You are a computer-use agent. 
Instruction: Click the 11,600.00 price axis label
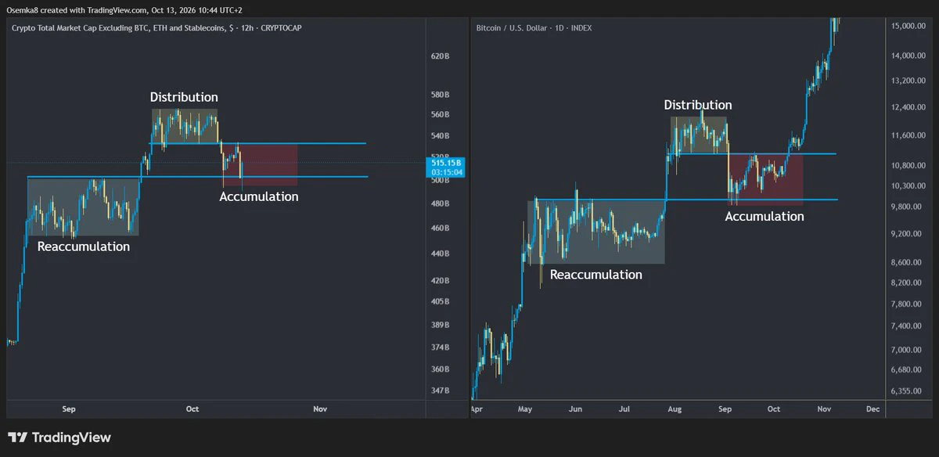[908, 135]
